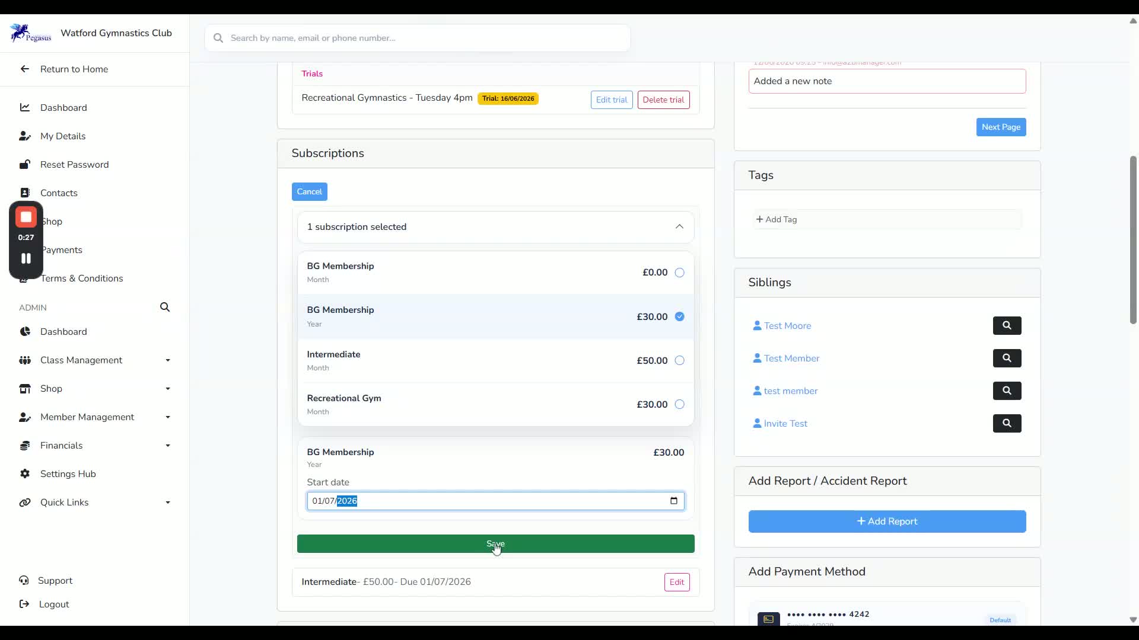Click the scrollbar down arrow

[1133, 620]
